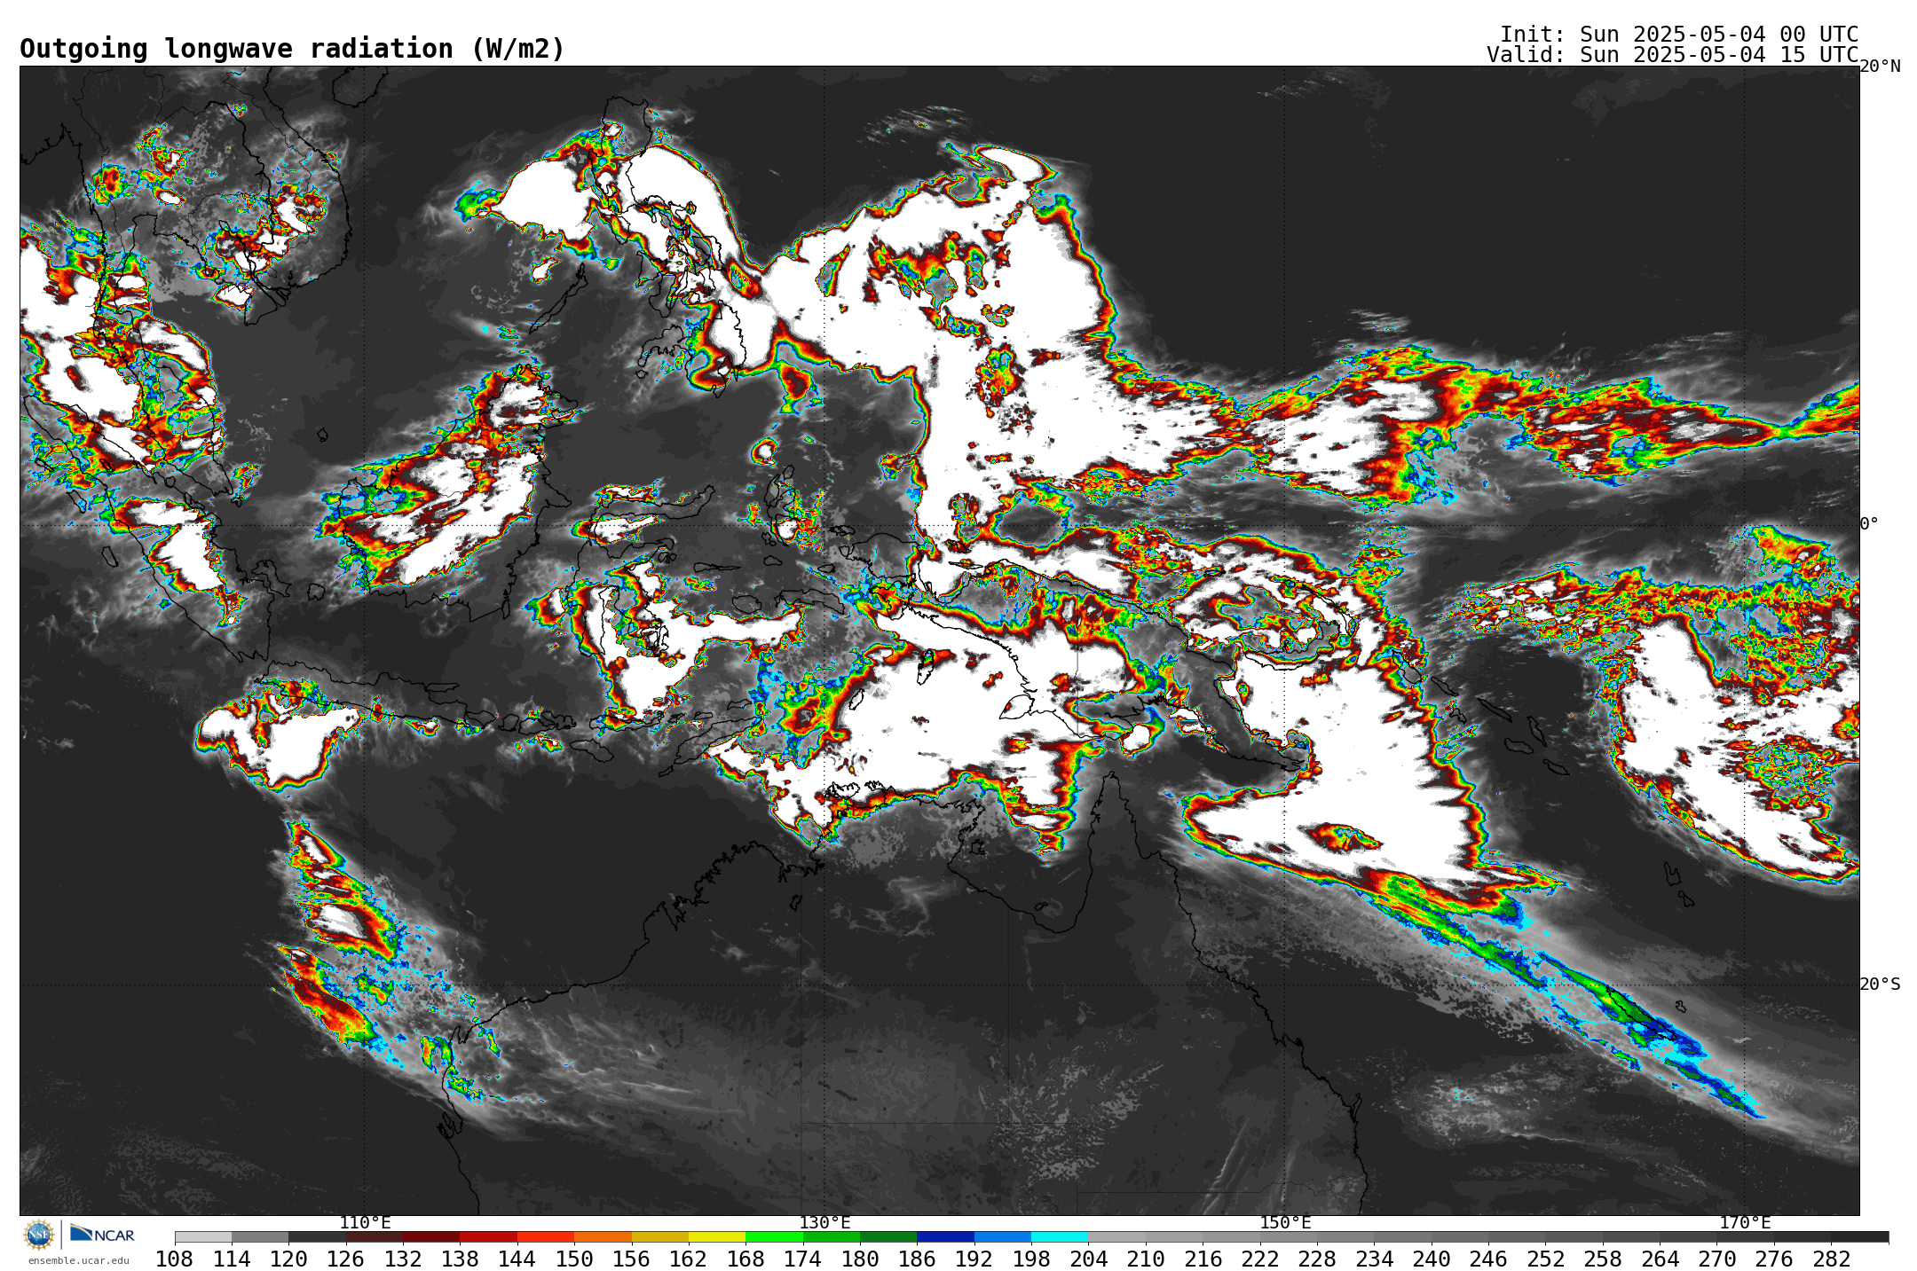
Task: Pick the gold 156–162 colorbar swatch
Action: (659, 1237)
